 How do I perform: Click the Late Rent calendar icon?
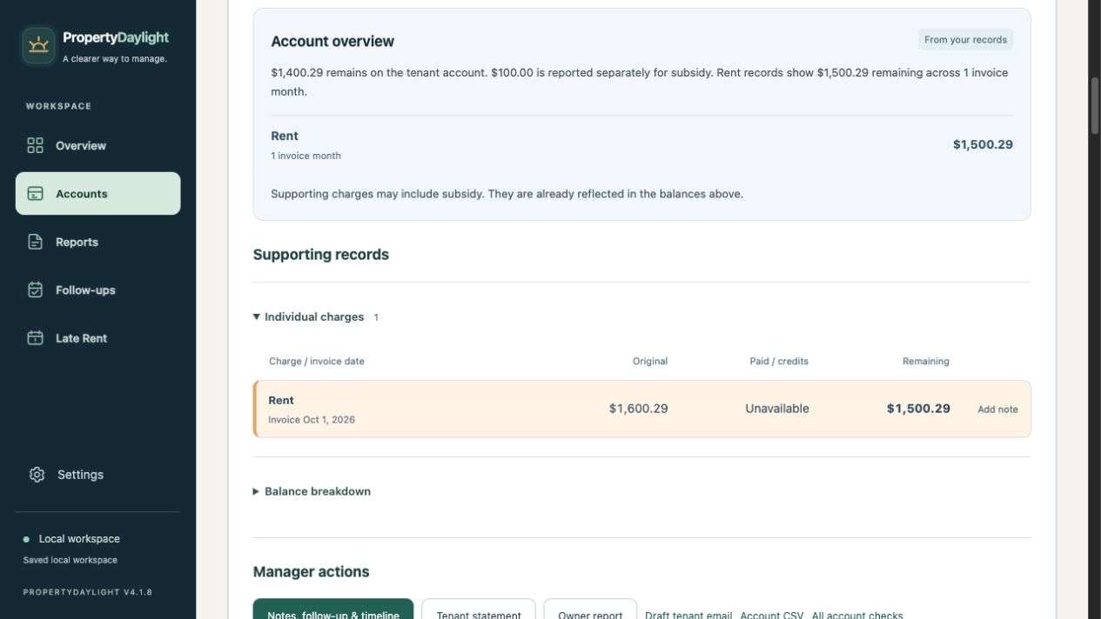35,338
